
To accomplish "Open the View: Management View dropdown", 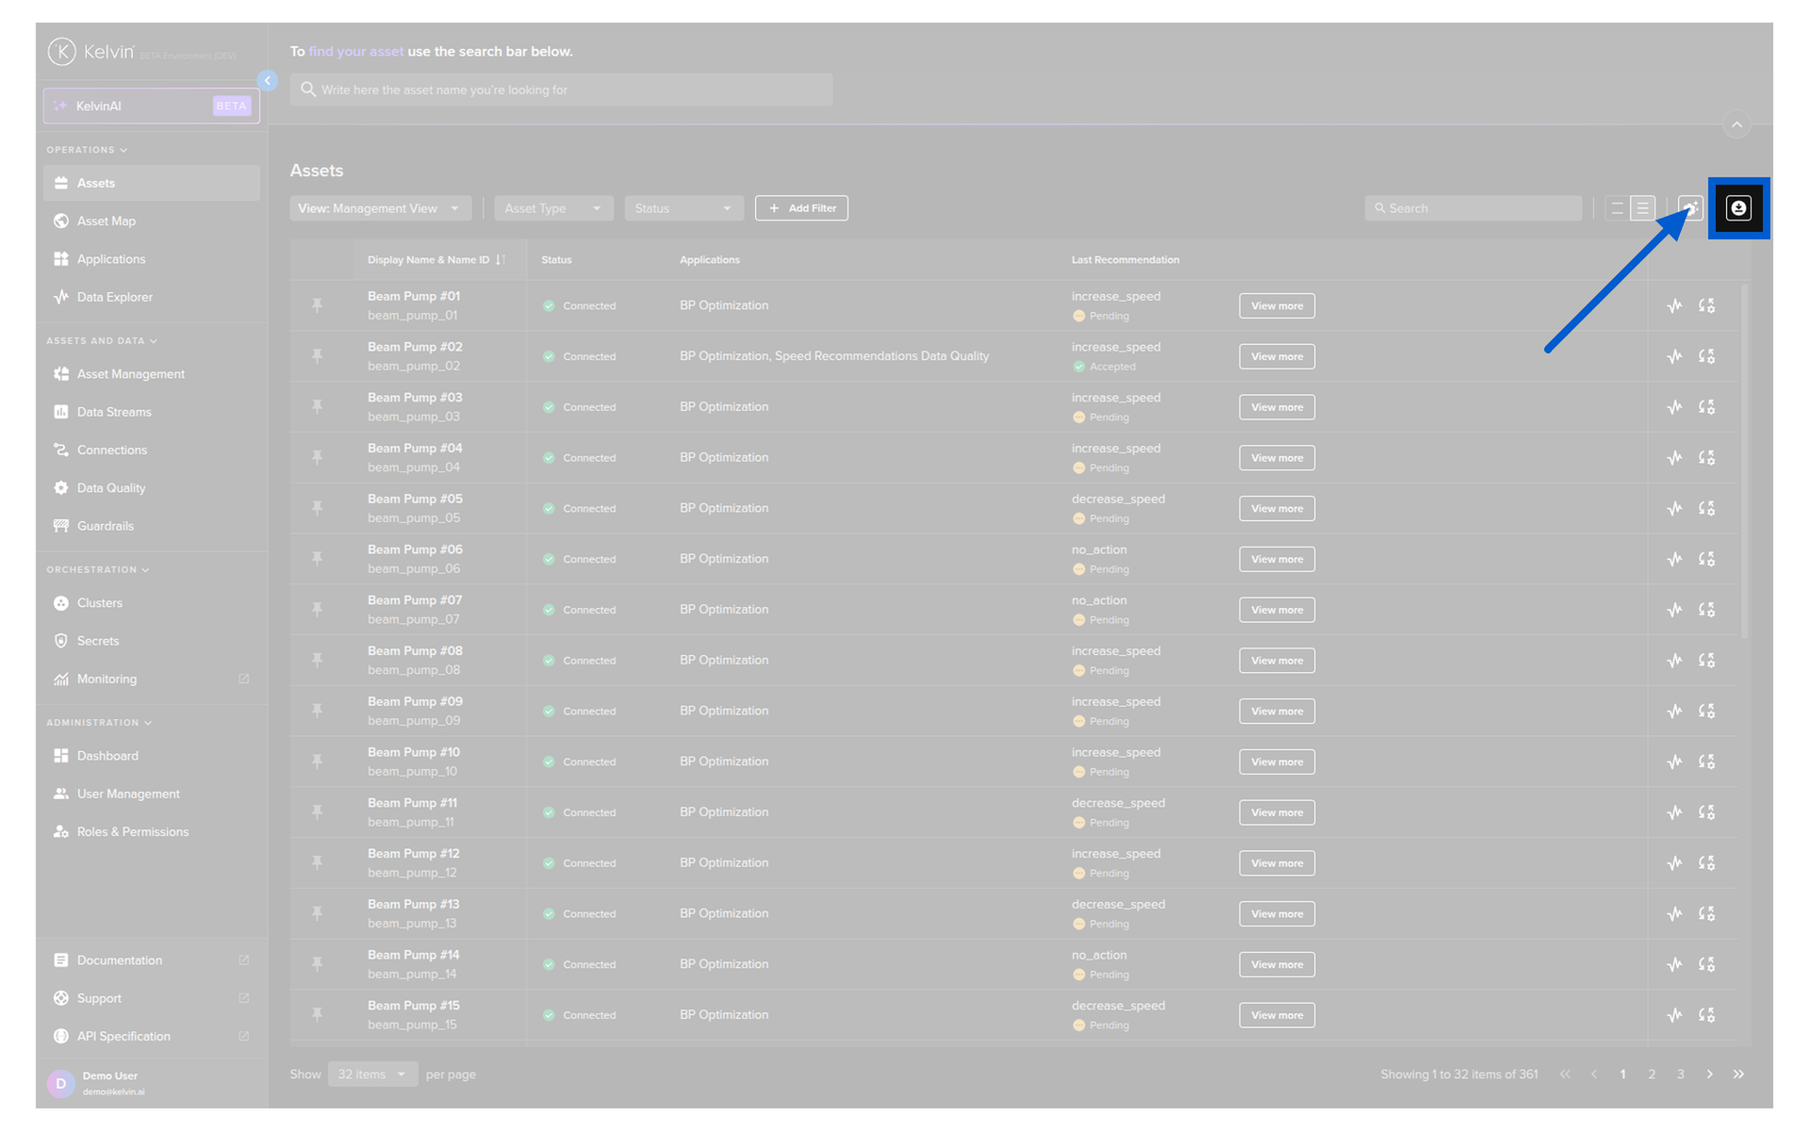I will (x=379, y=208).
